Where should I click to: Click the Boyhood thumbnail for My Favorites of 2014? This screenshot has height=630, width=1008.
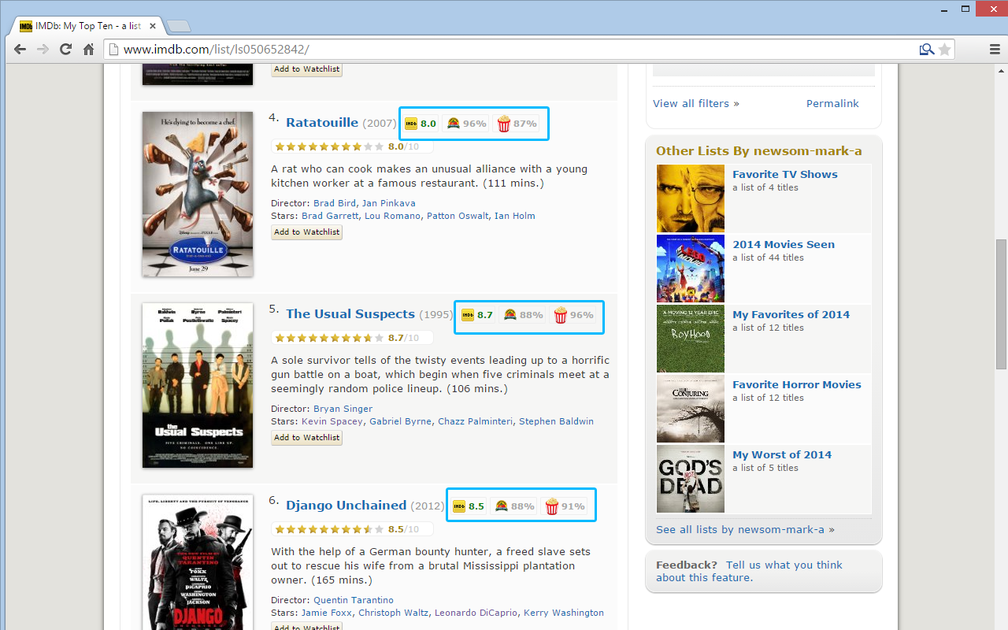coord(691,339)
